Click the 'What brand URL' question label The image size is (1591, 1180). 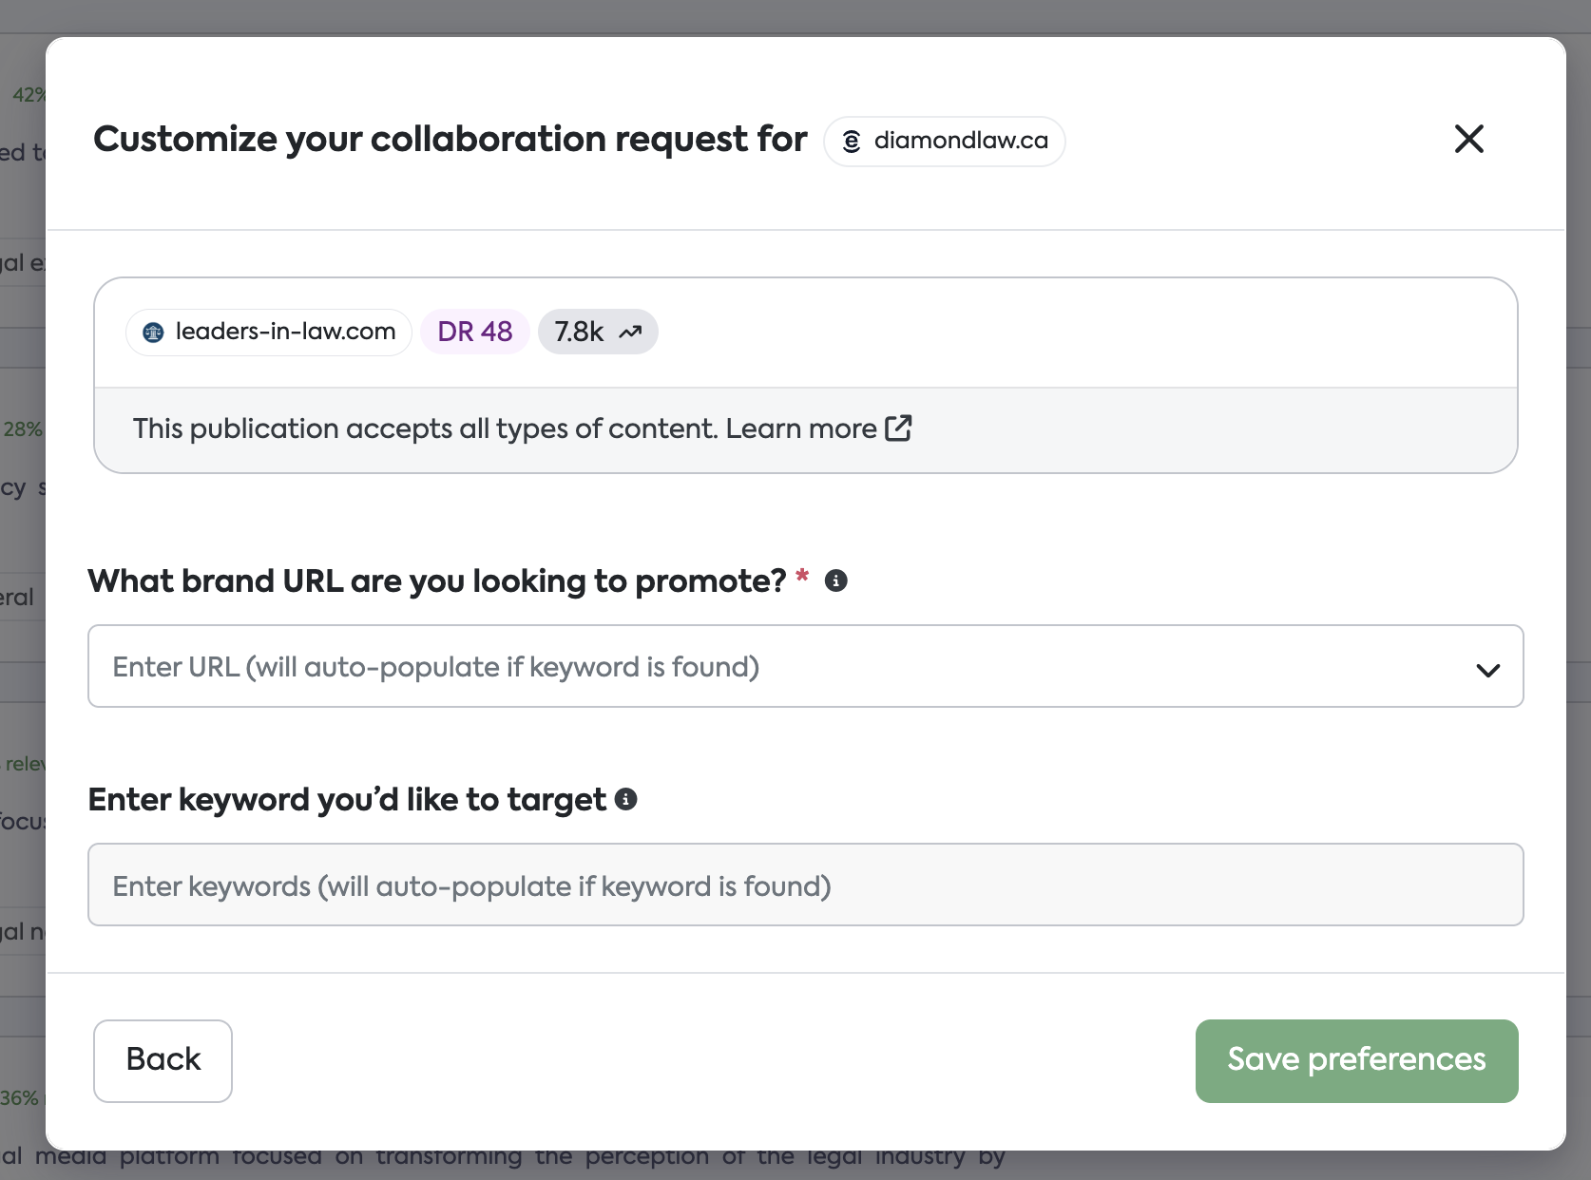tap(436, 580)
